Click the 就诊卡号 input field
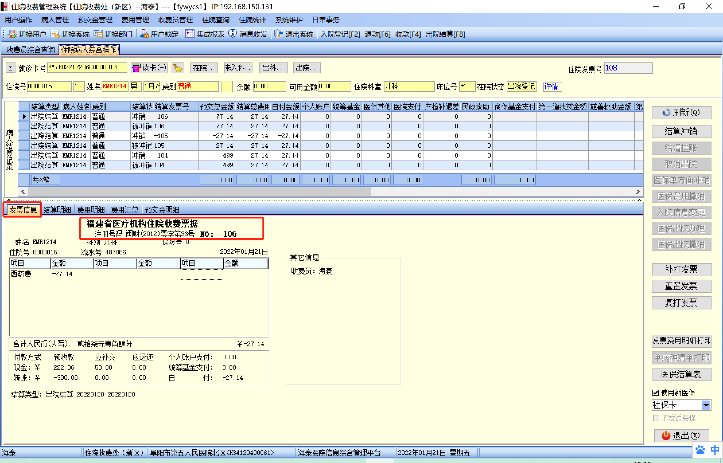Image resolution: width=723 pixels, height=463 pixels. tap(87, 68)
